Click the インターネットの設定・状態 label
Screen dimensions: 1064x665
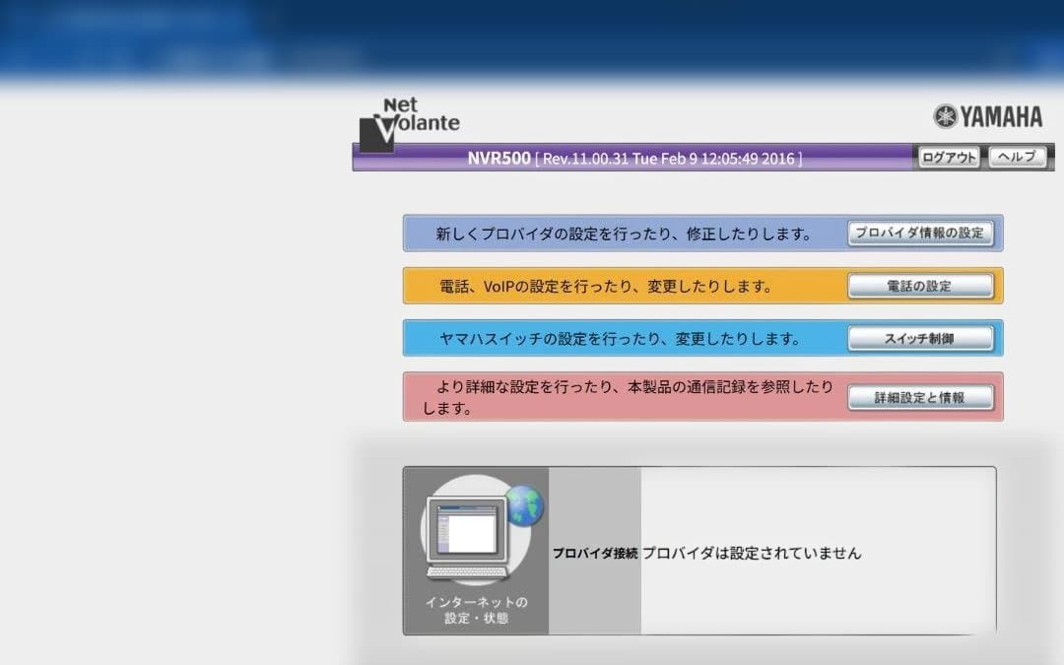point(477,610)
